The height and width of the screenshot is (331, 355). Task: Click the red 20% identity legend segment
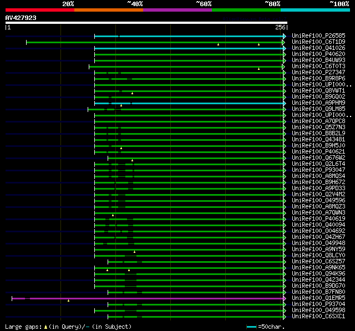point(39,10)
